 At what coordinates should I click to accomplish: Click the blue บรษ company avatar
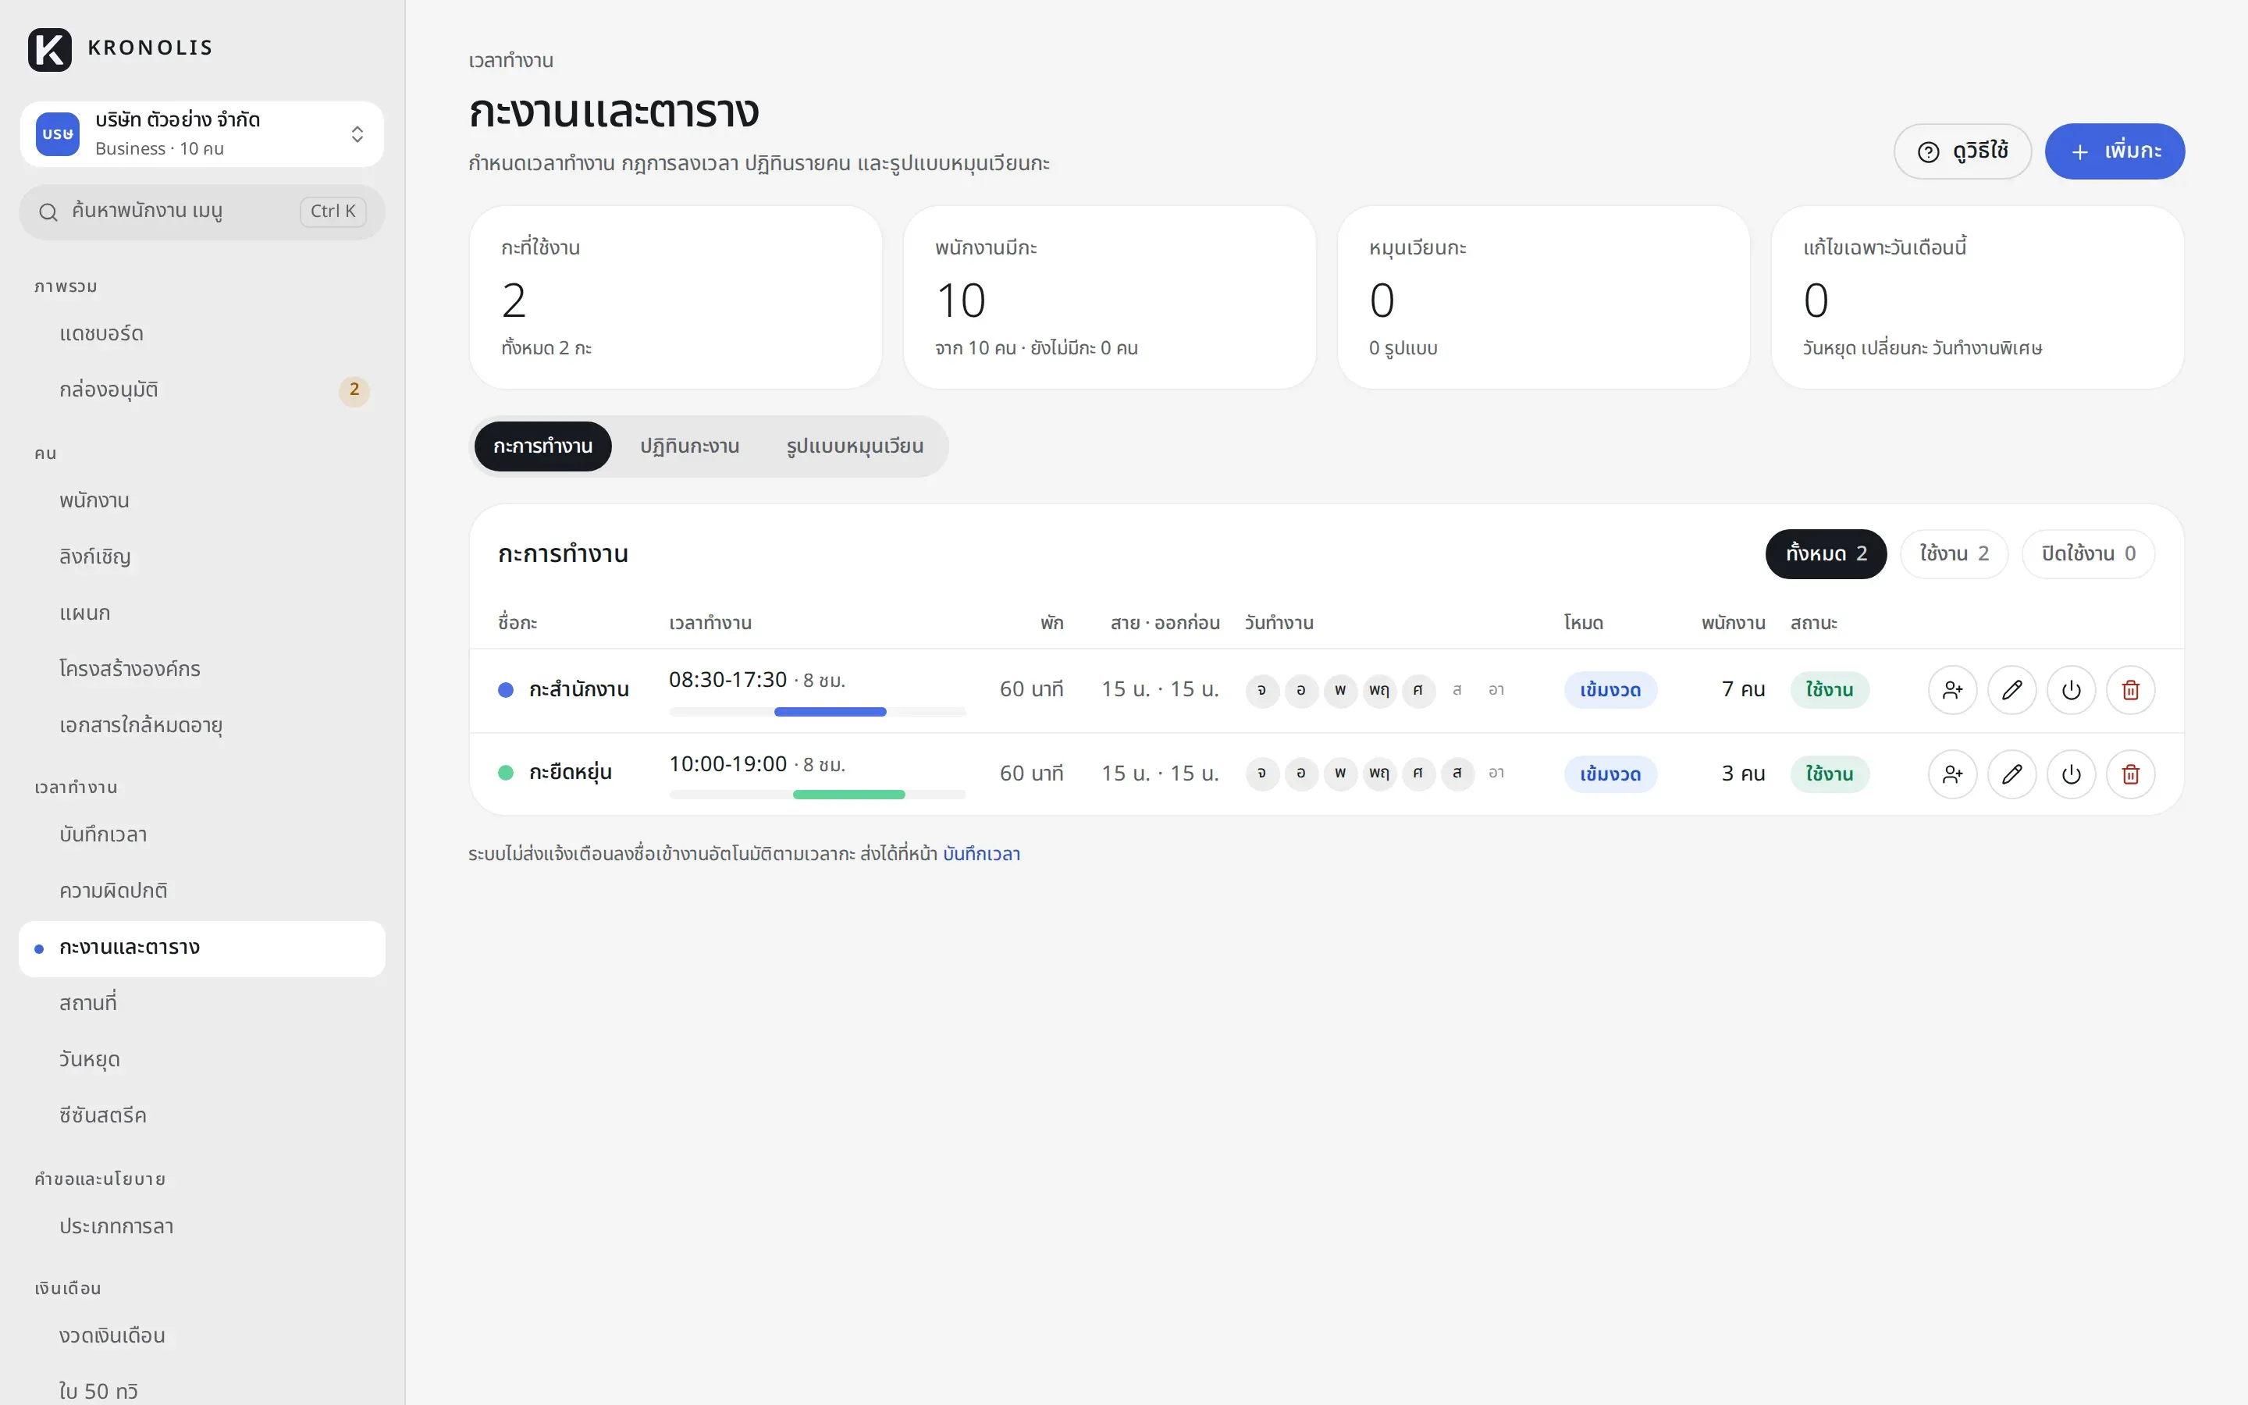[58, 133]
